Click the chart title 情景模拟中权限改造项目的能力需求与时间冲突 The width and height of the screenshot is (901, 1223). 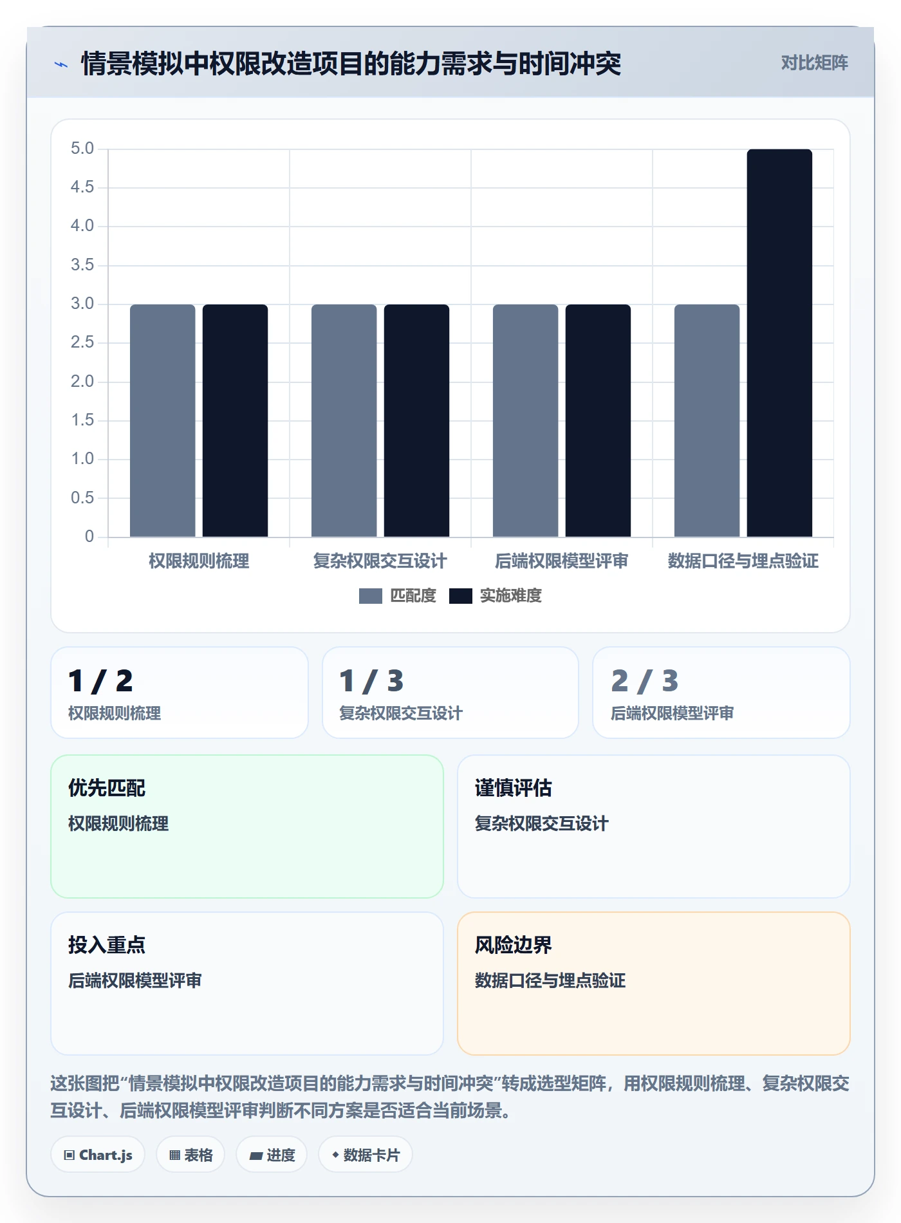351,64
